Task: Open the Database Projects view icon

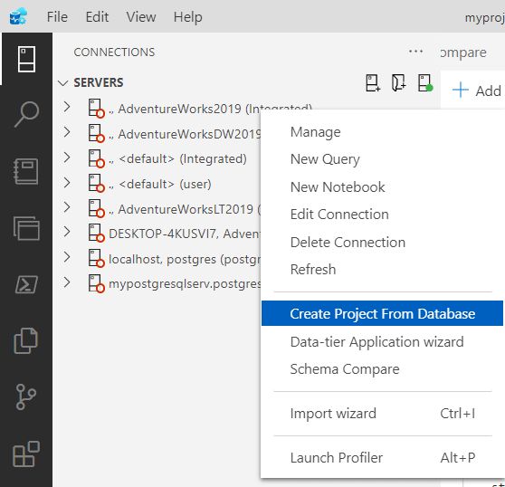Action: (x=26, y=228)
